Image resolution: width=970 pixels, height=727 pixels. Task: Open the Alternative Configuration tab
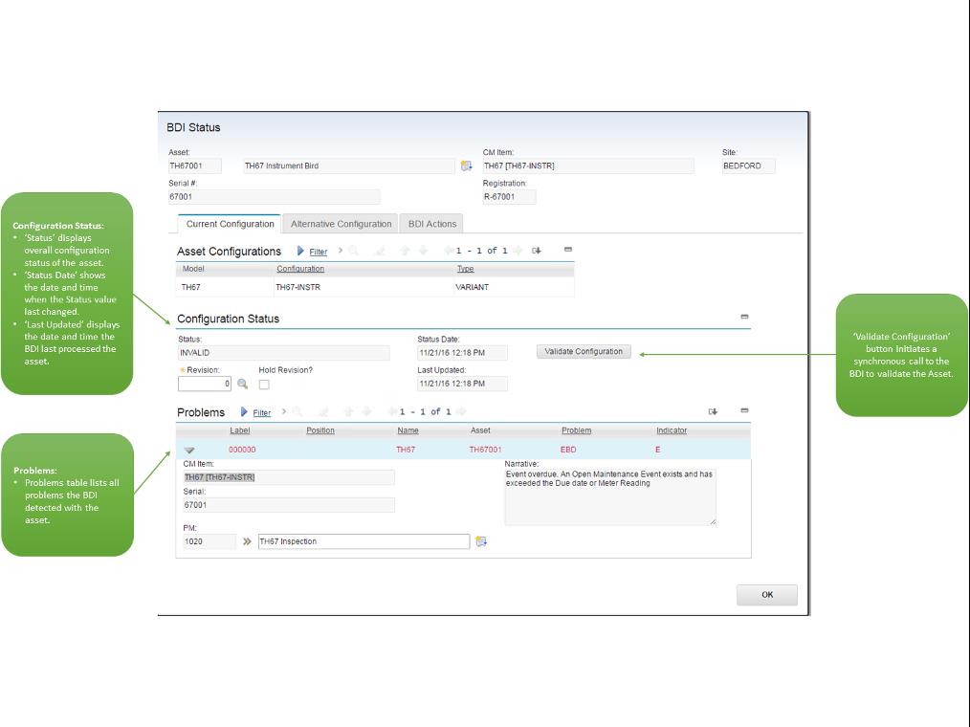tap(341, 224)
